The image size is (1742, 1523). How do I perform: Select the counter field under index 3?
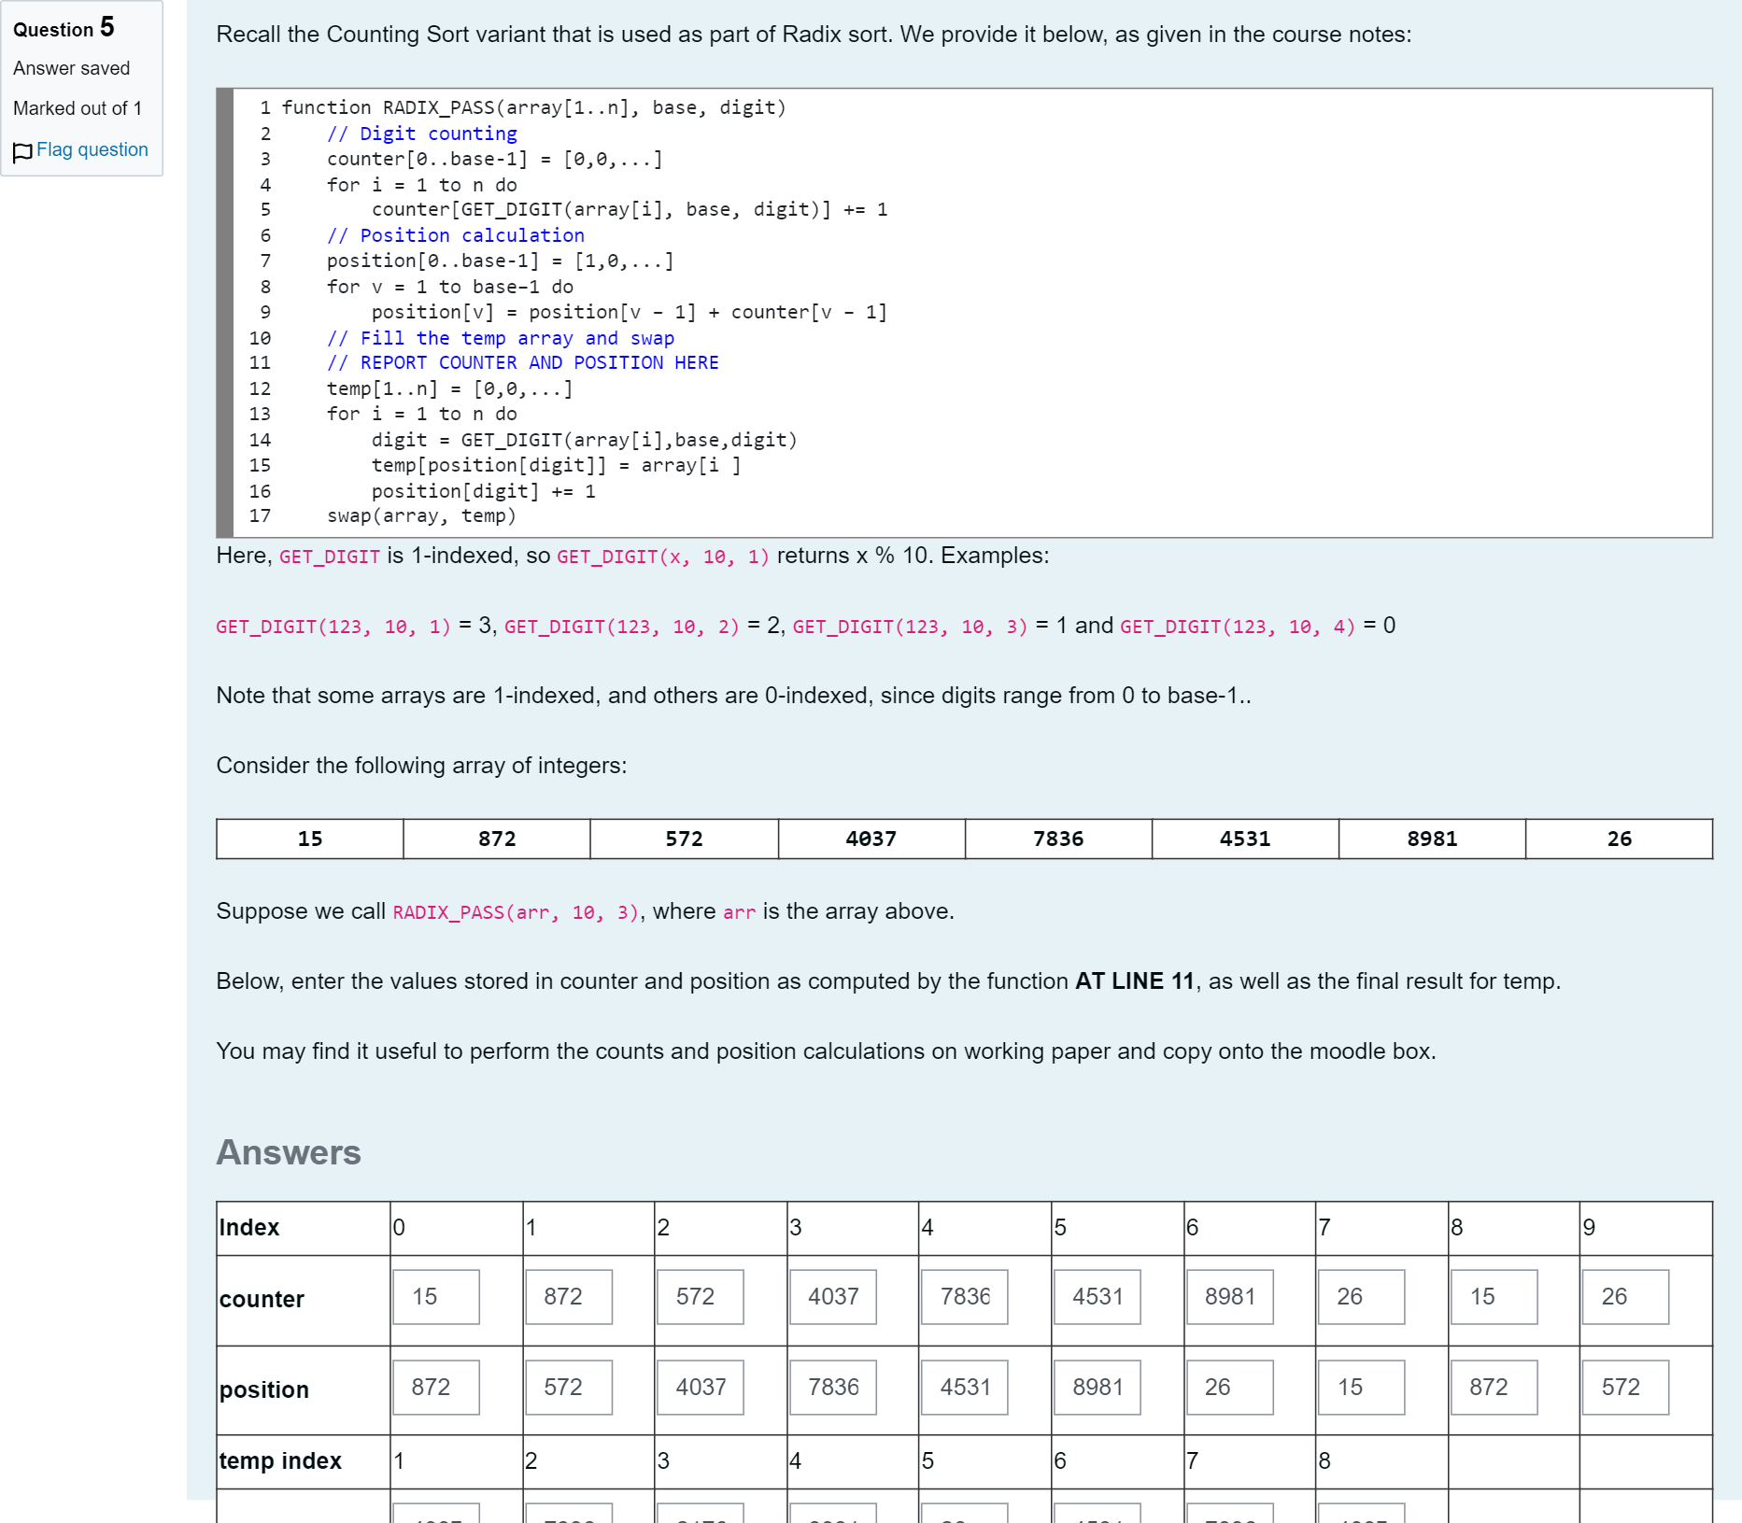tap(833, 1296)
